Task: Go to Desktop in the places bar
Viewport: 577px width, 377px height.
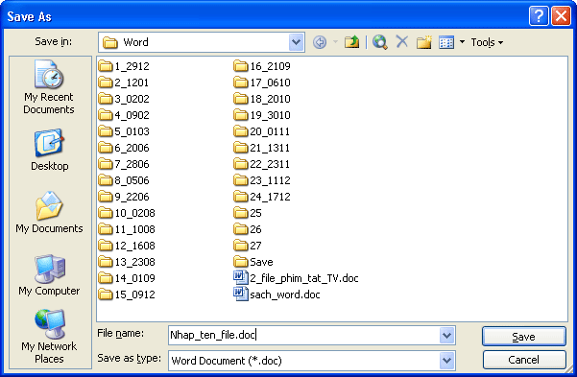Action: click(49, 150)
